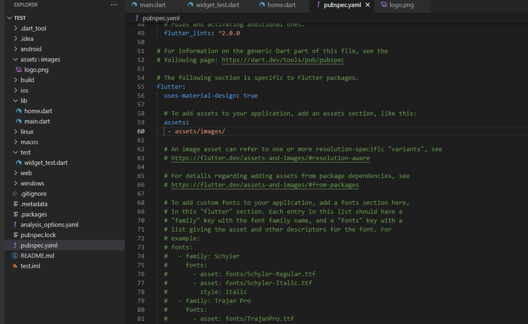Image resolution: width=528 pixels, height=324 pixels.
Task: Expand the build folder
Action: (15, 80)
